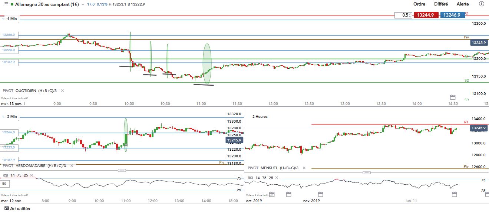This screenshot has width=489, height=212.
Task: Expand the Allemagne 30 instrument dropdown arrow
Action: tap(83, 4)
